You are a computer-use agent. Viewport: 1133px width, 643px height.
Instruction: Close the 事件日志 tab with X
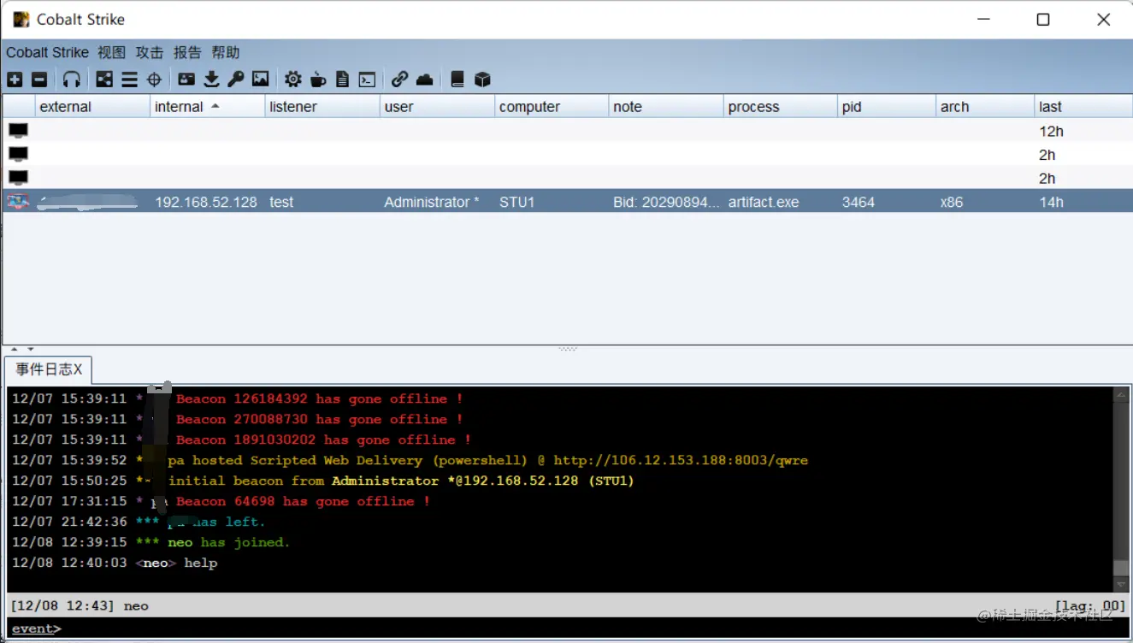coord(78,369)
